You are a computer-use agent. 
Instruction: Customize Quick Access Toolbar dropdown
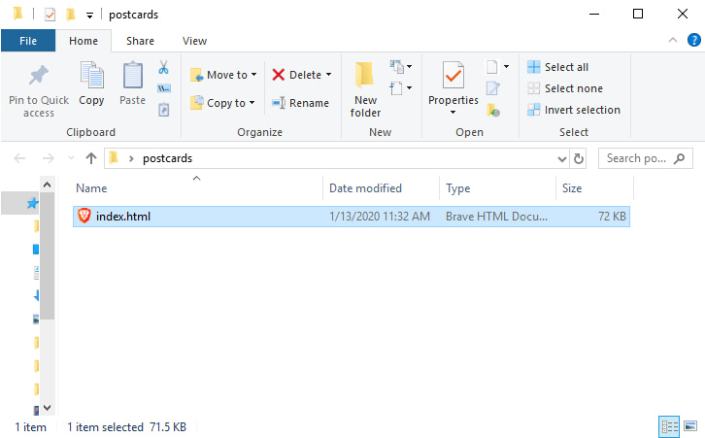90,16
